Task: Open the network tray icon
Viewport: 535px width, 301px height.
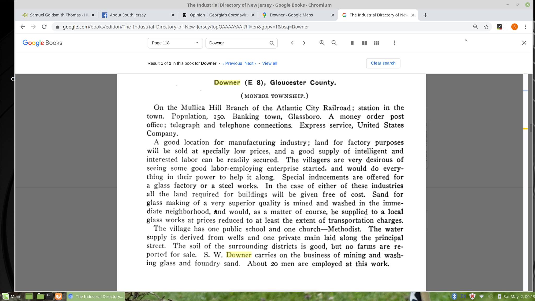Action: coord(481,296)
